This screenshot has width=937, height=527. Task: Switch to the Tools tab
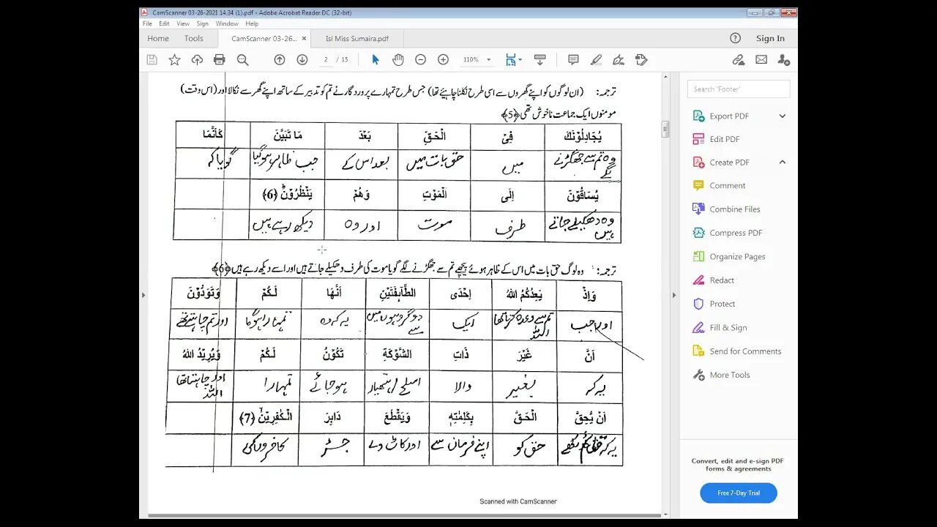pyautogui.click(x=194, y=39)
